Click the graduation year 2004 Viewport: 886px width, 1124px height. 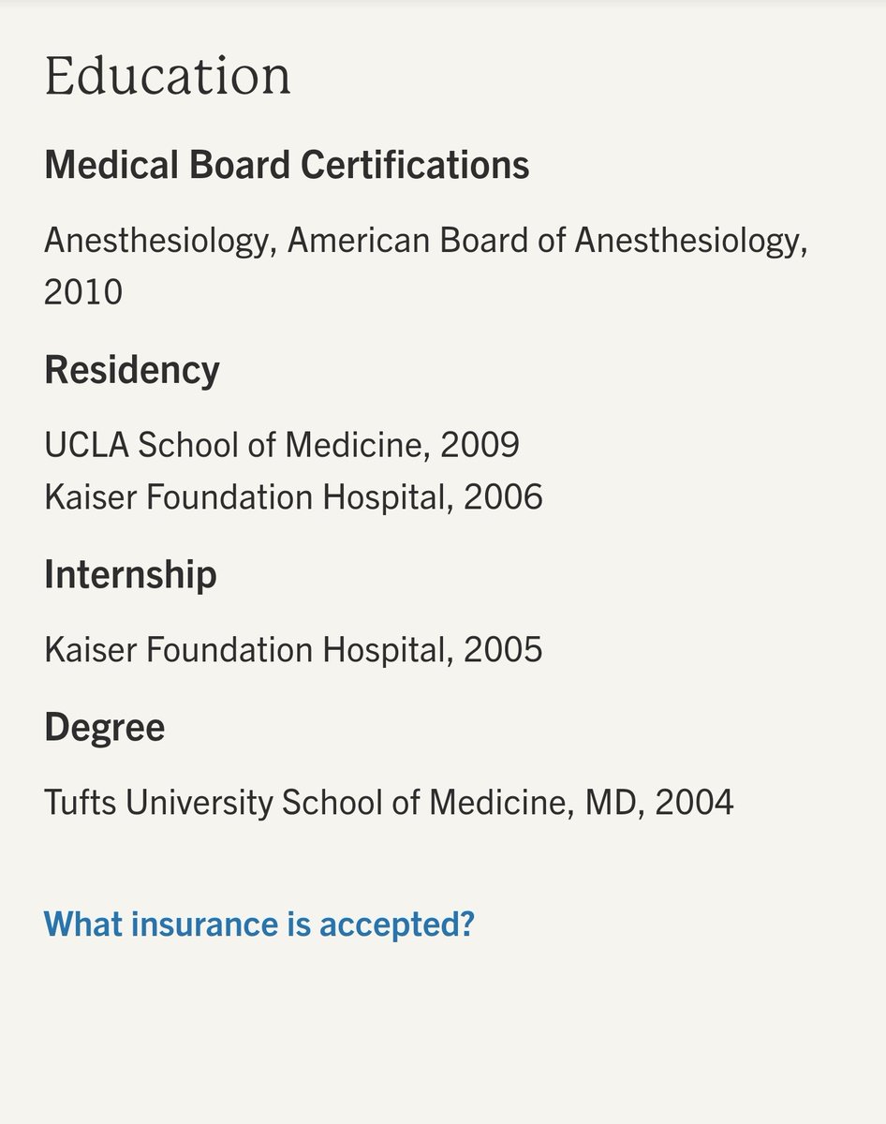(x=694, y=803)
